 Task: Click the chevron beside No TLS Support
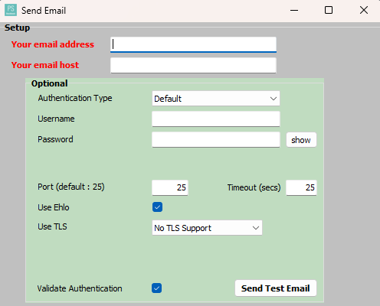point(256,228)
